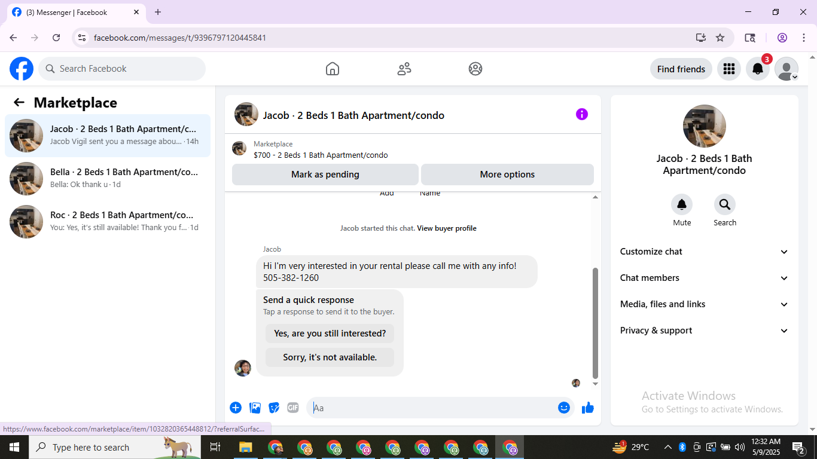The height and width of the screenshot is (459, 817).
Task: Click the chat message scrollbar thumb
Action: coord(595,323)
